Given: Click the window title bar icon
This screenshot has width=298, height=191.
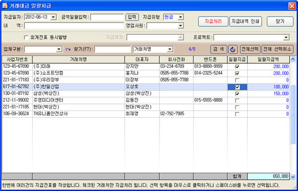Looking at the screenshot, I should (5, 6).
